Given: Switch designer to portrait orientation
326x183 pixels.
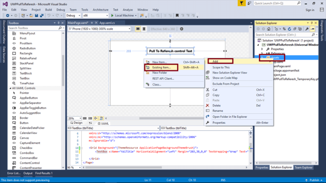Looking at the screenshot, I should (x=144, y=29).
